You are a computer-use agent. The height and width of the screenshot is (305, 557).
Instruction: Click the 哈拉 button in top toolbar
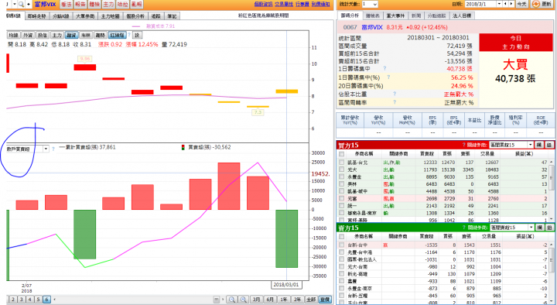122,5
